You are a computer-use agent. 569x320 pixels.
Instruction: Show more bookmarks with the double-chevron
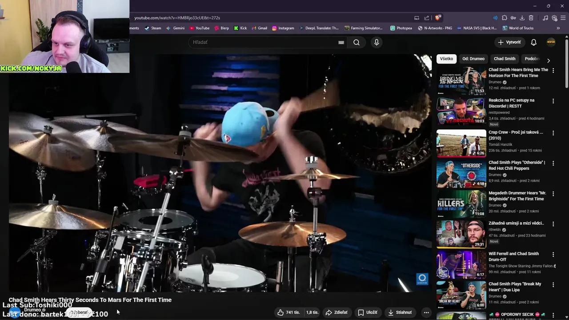(558, 28)
